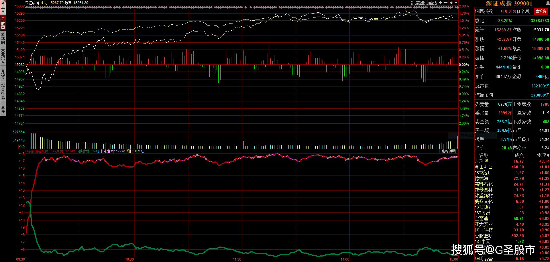Open the 大盘资料 sidebar tab
Viewport: 550px width, 262px height.
(x=3, y=56)
